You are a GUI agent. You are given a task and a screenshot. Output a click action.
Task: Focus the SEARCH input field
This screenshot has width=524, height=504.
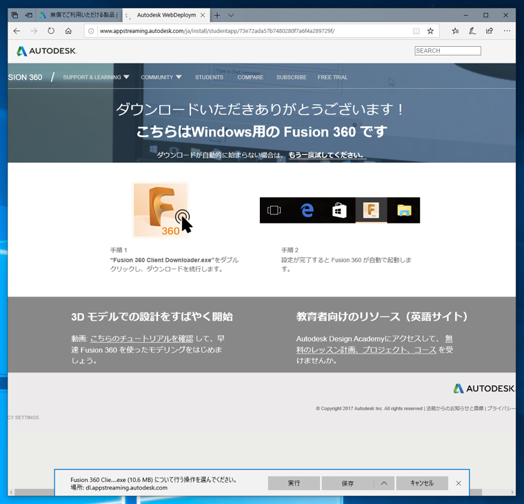[447, 51]
